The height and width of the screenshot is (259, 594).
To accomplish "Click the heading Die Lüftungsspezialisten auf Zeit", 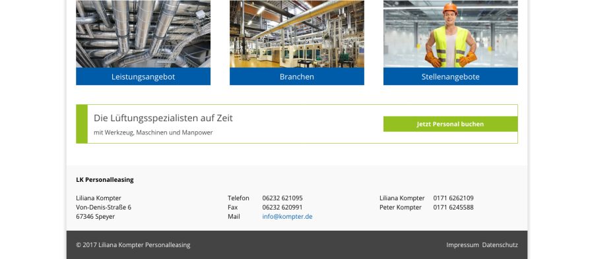I will point(163,118).
